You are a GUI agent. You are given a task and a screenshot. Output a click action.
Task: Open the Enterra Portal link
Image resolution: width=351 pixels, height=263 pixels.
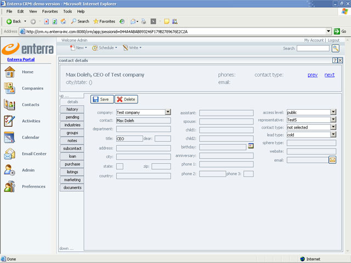pos(21,60)
